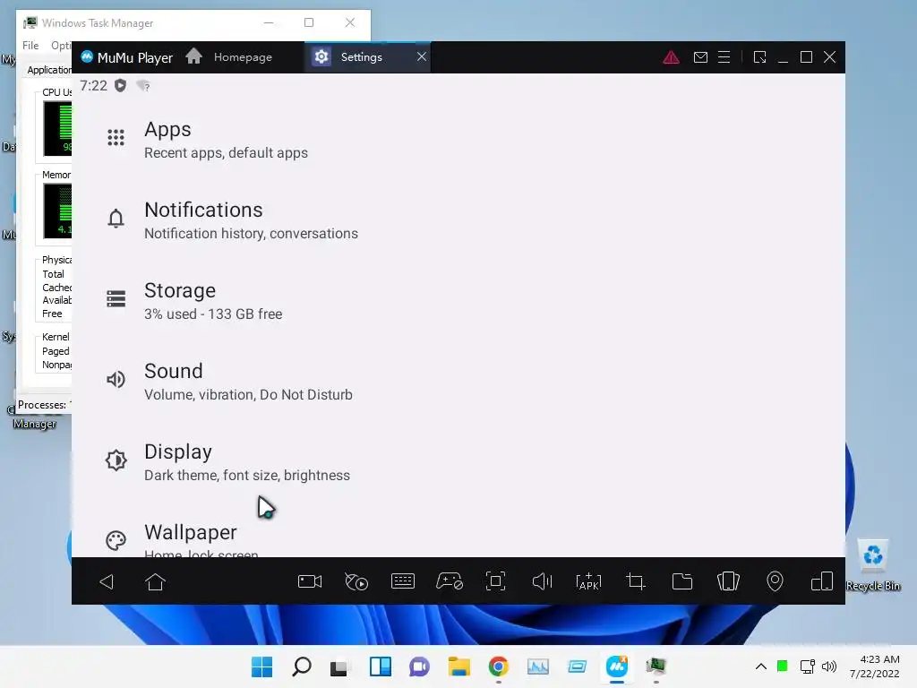This screenshot has width=917, height=688.
Task: Open the shared folder icon
Action: tap(681, 581)
